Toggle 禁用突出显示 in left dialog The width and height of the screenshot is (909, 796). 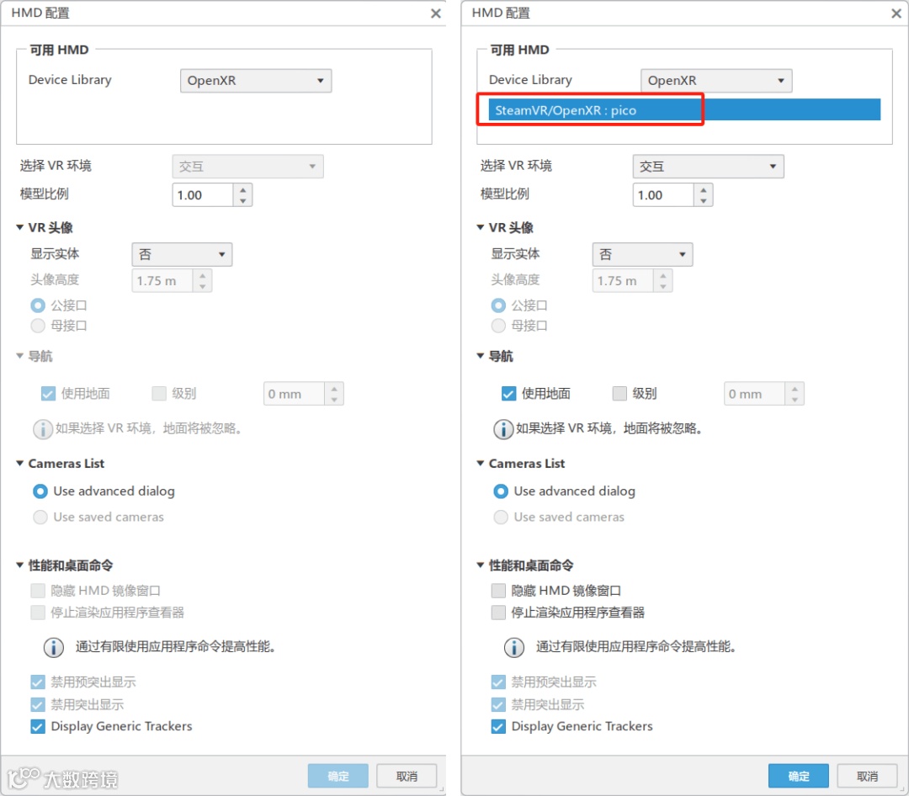pos(38,704)
